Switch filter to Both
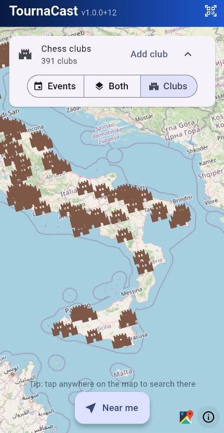The width and height of the screenshot is (224, 433). pos(112,86)
